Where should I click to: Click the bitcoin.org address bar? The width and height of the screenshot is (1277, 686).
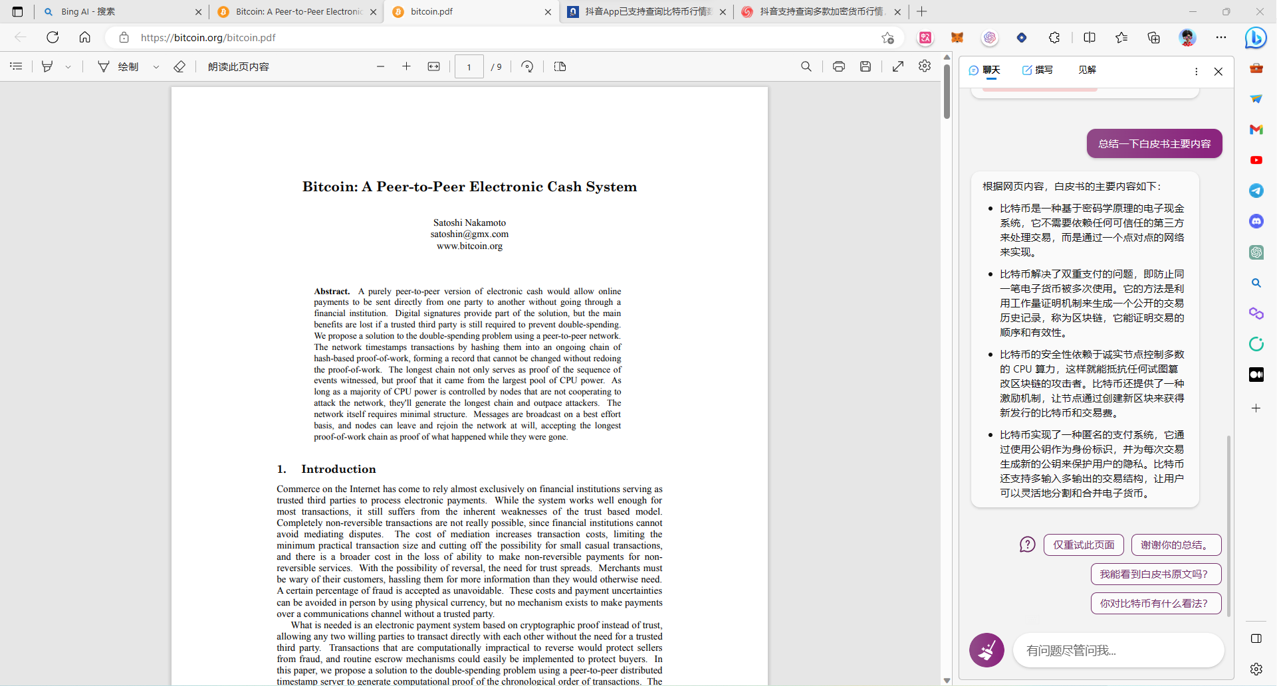(505, 38)
